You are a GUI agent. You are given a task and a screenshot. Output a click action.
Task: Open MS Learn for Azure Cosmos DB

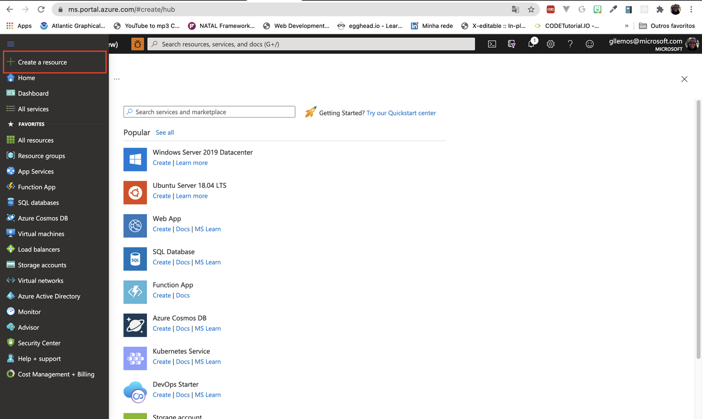[x=208, y=329]
